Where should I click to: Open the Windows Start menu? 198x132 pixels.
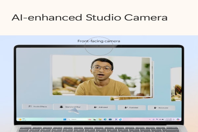click(65, 119)
